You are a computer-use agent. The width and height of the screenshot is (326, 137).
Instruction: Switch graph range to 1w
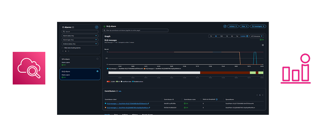(x=237, y=36)
